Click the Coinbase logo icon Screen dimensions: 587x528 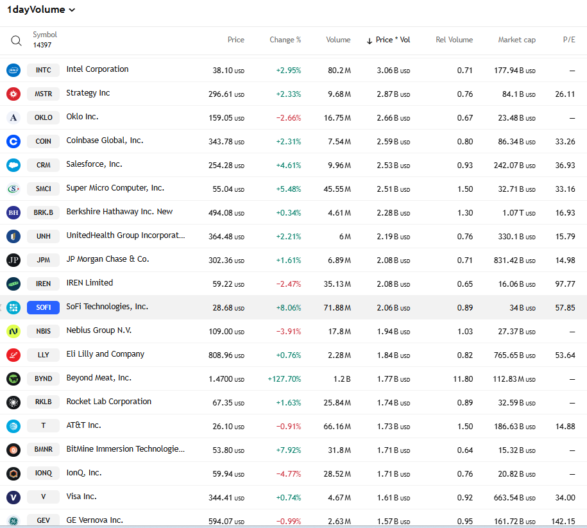pyautogui.click(x=13, y=142)
